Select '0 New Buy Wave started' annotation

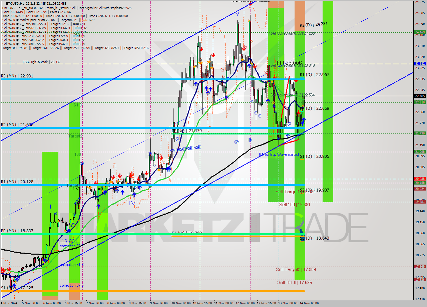[x=279, y=155]
